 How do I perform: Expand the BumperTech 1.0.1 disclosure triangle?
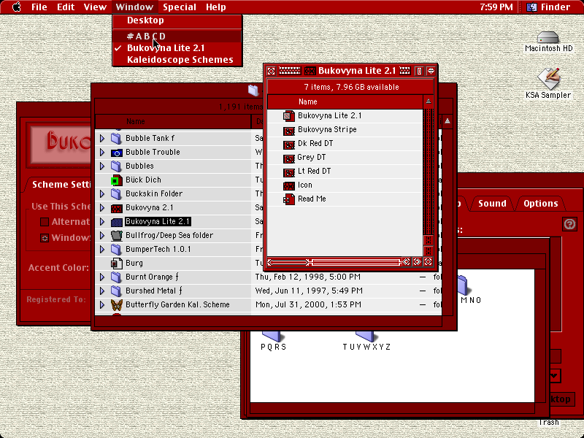[102, 249]
